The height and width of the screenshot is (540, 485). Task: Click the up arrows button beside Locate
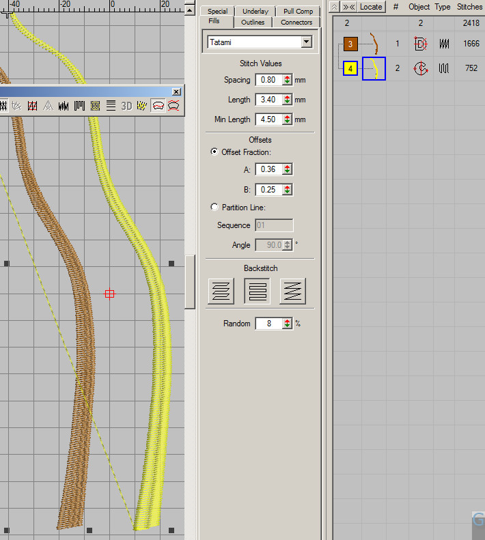pyautogui.click(x=334, y=7)
